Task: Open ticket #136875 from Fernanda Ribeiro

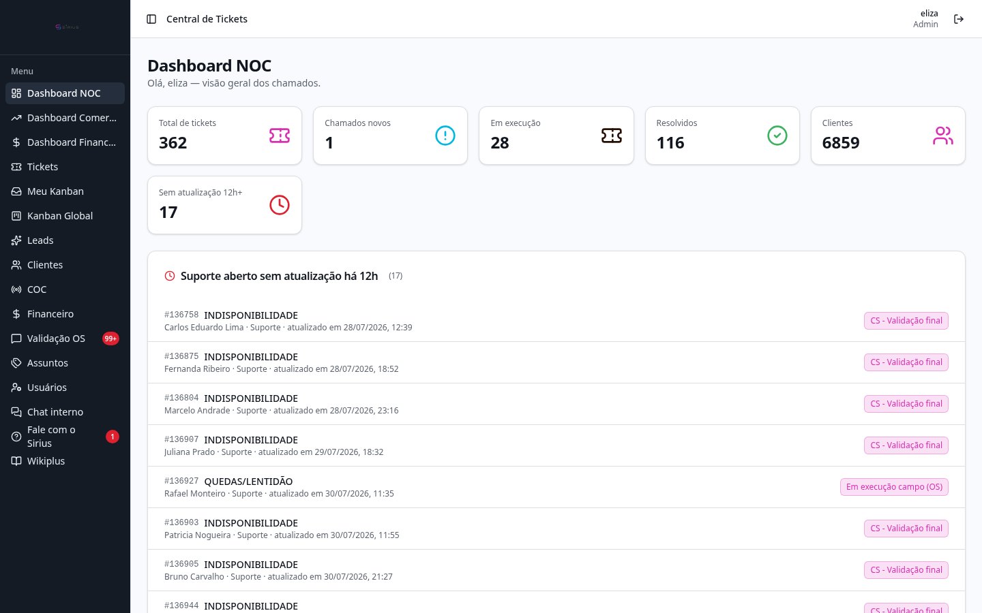Action: coord(556,362)
